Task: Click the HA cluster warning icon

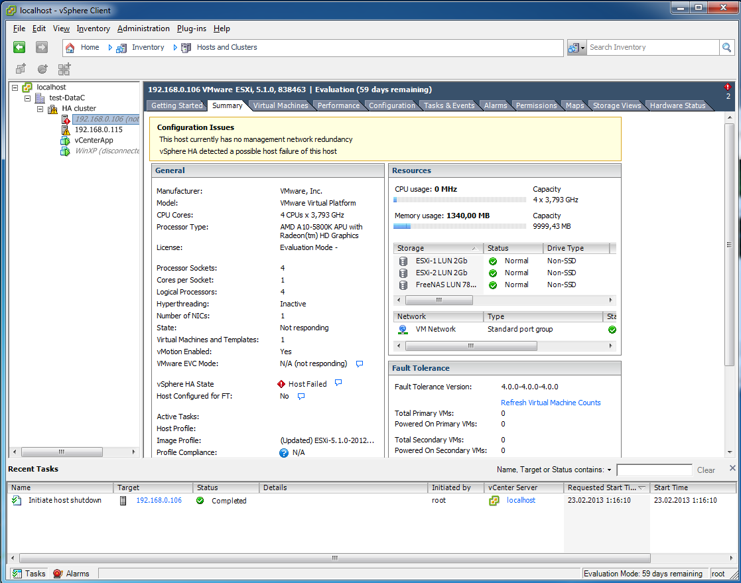Action: 52,109
